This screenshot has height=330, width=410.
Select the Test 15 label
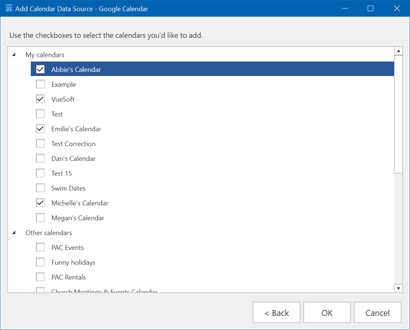62,174
